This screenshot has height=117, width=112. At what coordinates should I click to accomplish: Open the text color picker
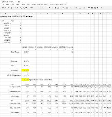[58, 8]
